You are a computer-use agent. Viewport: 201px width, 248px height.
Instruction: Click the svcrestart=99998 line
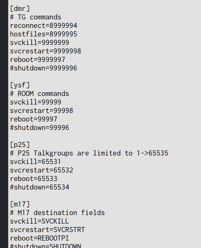click(42, 111)
